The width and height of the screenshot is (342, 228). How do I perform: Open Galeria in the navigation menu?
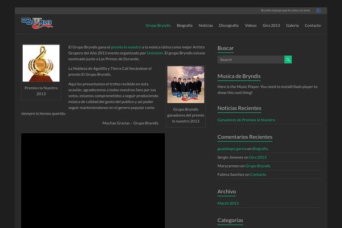click(x=292, y=25)
